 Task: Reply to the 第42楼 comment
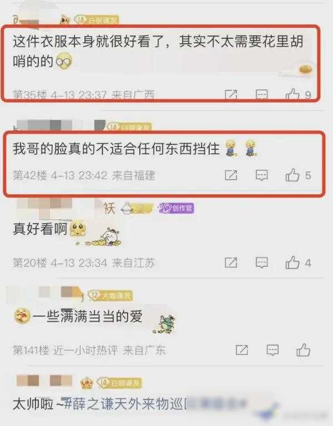pyautogui.click(x=262, y=175)
